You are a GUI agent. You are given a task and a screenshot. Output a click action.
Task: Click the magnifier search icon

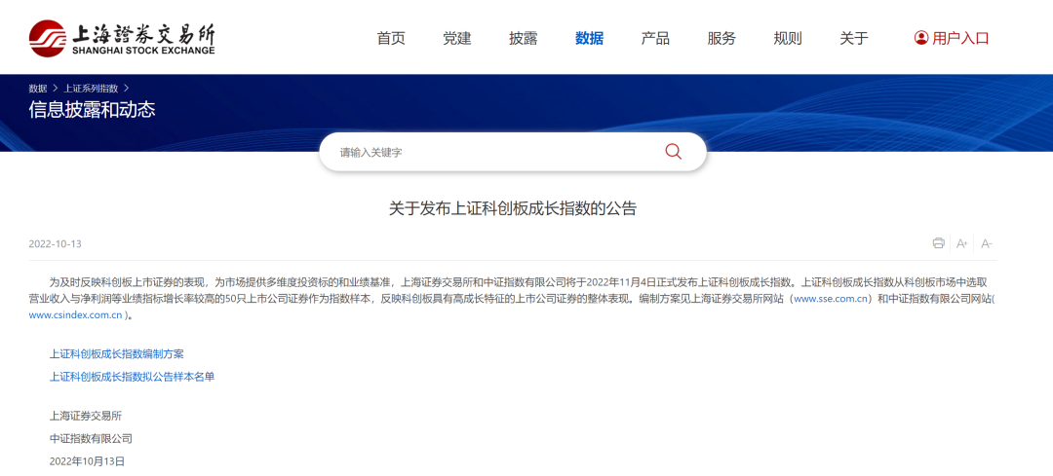coord(673,152)
